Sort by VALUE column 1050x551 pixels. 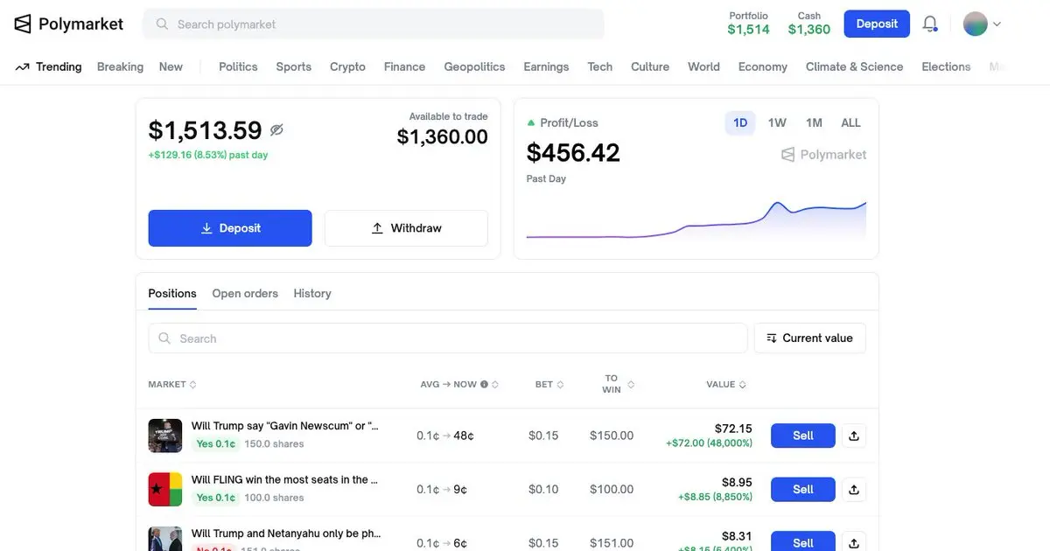pyautogui.click(x=726, y=384)
